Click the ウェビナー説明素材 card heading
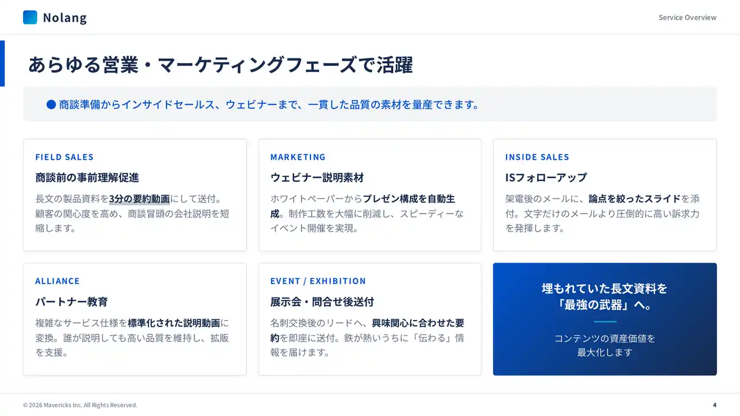 pyautogui.click(x=317, y=178)
